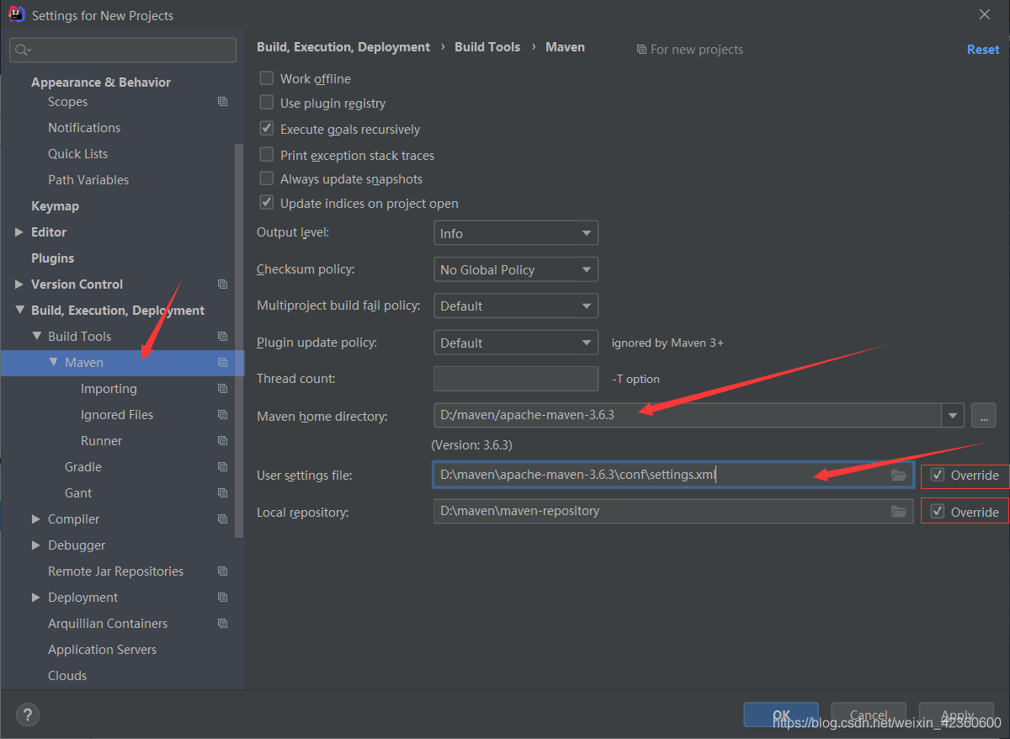Open Multiproject build fail policy dropdown
Viewport: 1010px width, 739px height.
pyautogui.click(x=516, y=306)
